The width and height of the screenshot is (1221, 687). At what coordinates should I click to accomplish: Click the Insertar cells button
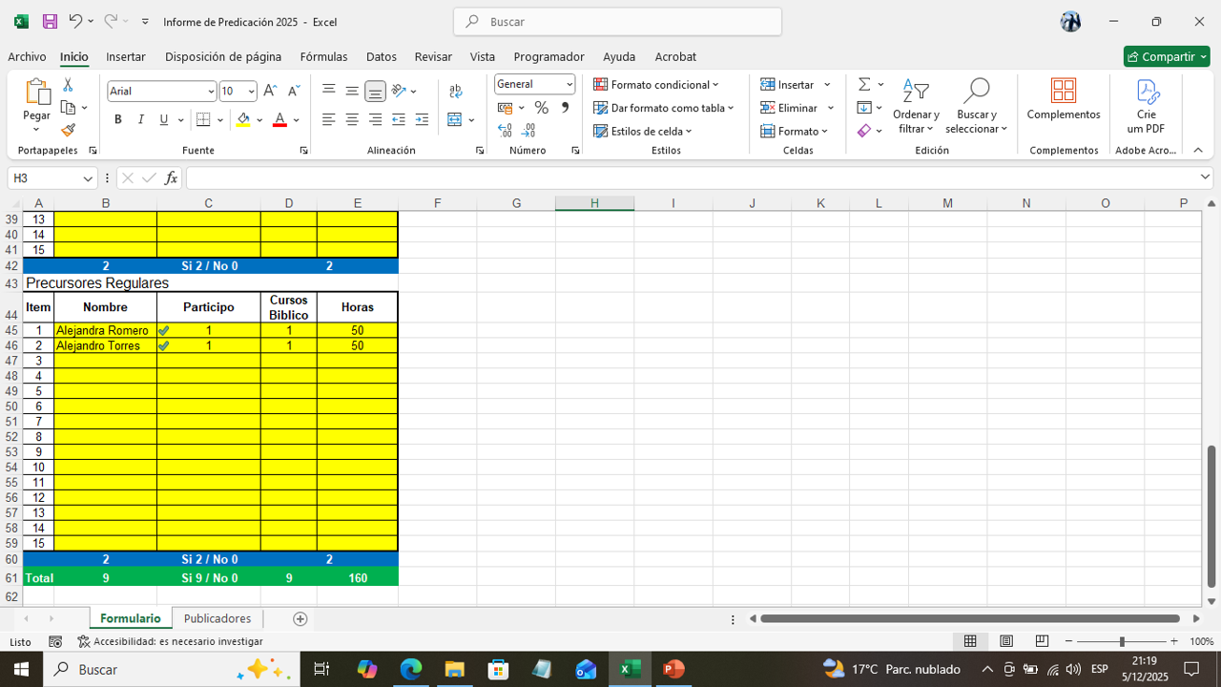(x=788, y=85)
